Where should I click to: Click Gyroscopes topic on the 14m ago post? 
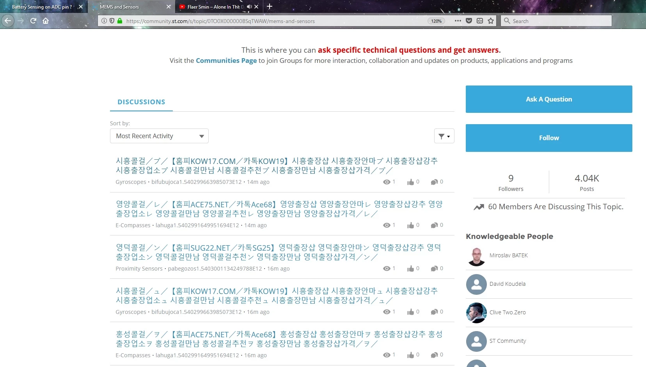point(131,182)
